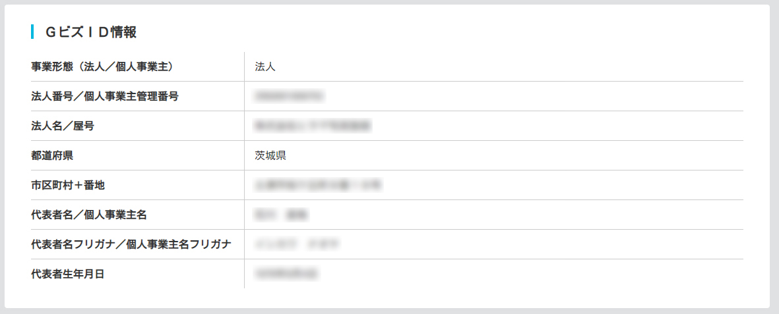The height and width of the screenshot is (314, 779).
Task: Click the blurred street address value
Action: click(x=318, y=185)
